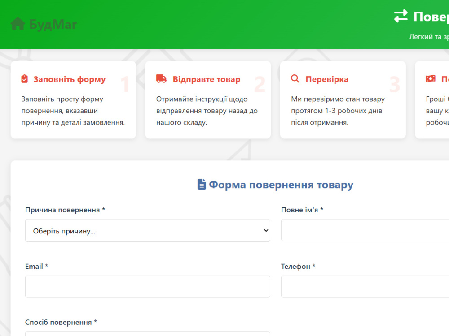The width and height of the screenshot is (449, 336).
Task: Click the Перевірка heading
Action: (327, 79)
